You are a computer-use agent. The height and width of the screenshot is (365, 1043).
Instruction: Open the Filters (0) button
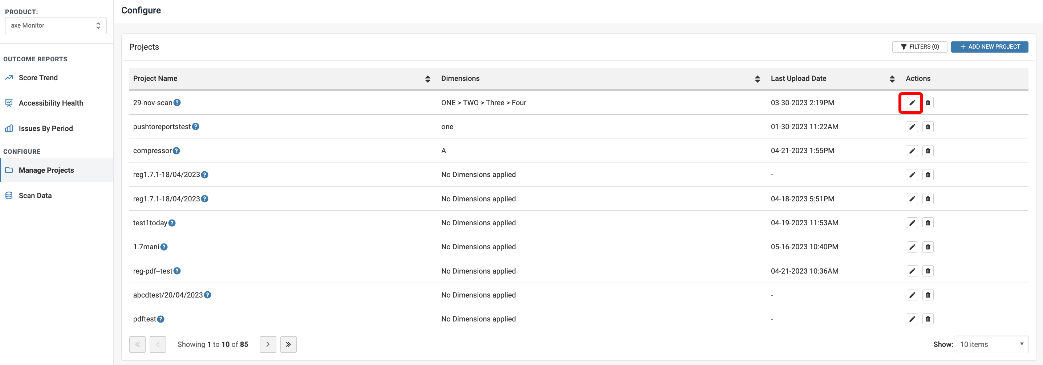(920, 47)
